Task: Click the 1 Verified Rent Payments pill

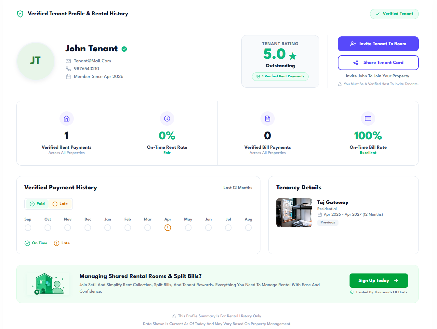Action: [280, 77]
